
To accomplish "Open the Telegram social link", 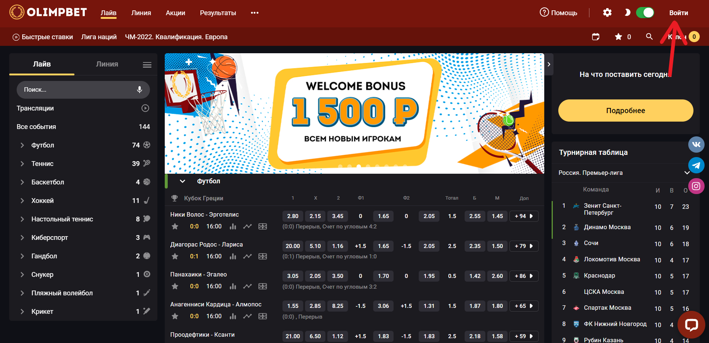I will click(696, 165).
